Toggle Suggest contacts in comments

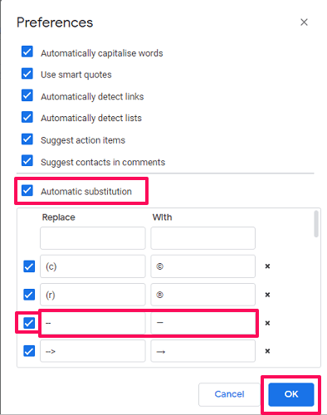coord(27,160)
